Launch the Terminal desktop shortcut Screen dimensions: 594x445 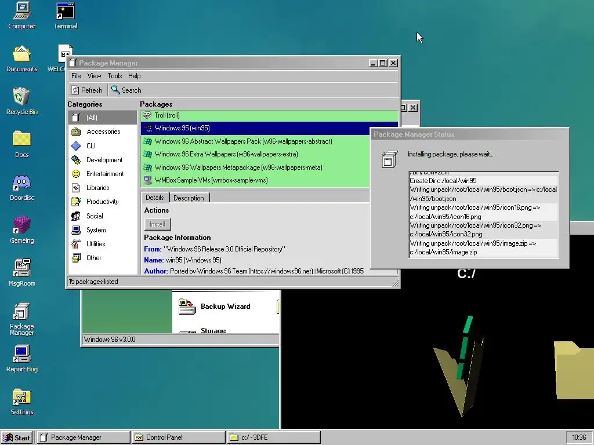pyautogui.click(x=65, y=16)
